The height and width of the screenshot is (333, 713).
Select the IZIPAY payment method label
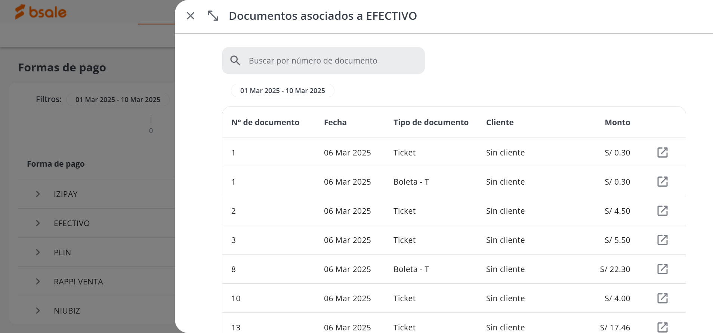point(66,194)
